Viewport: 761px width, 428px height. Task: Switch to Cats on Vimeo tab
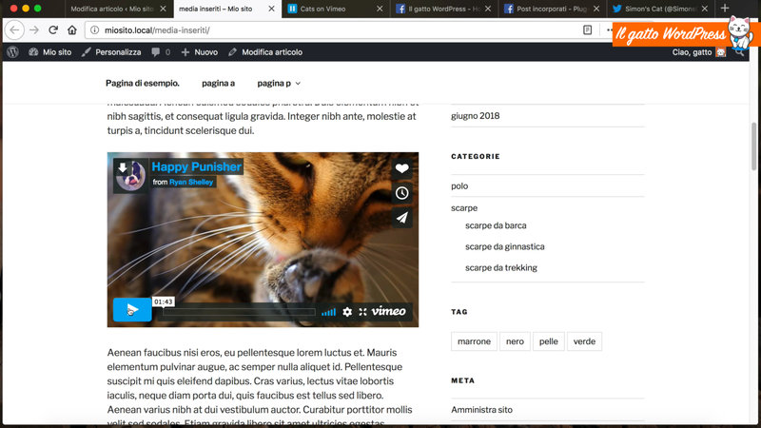click(322, 9)
